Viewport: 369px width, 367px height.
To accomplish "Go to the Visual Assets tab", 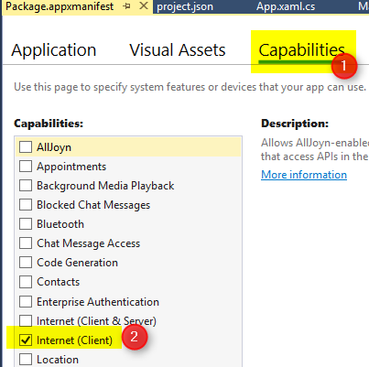I will tap(178, 50).
